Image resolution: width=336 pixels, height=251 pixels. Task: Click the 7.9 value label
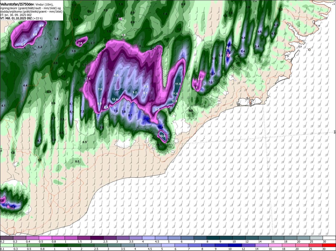(100, 89)
